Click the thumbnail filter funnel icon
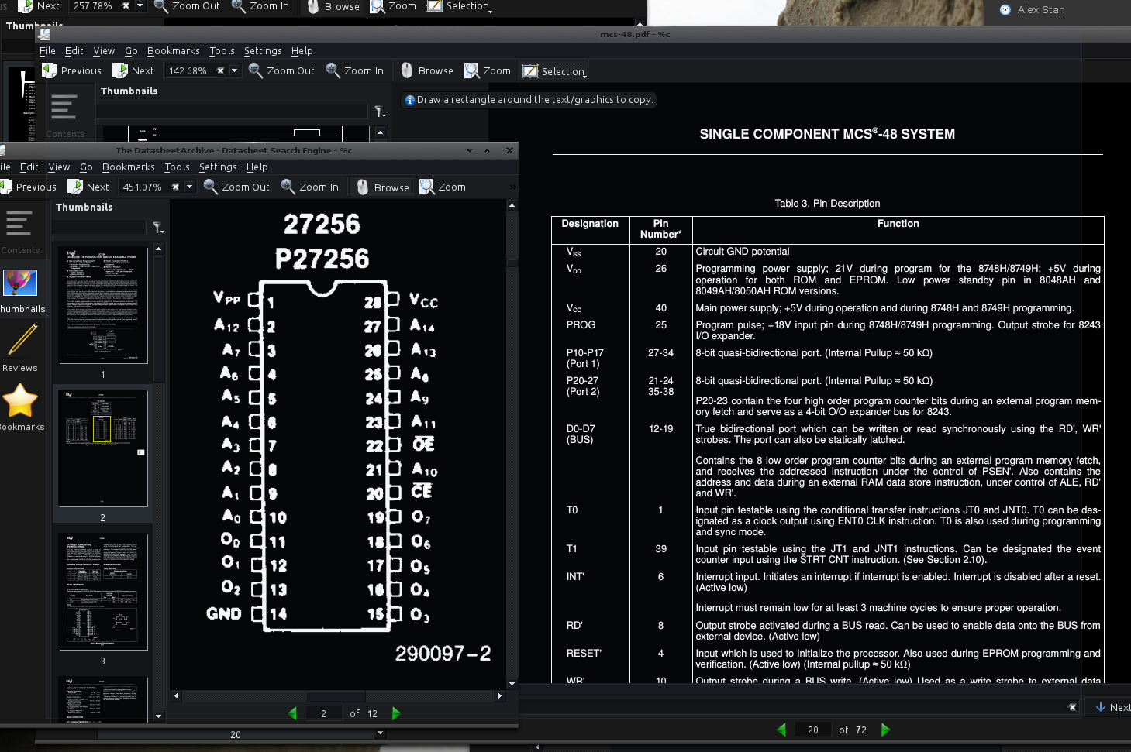1131x752 pixels. 159,228
